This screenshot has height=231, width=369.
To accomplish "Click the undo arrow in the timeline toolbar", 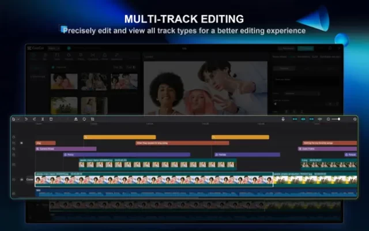I will click(x=27, y=119).
